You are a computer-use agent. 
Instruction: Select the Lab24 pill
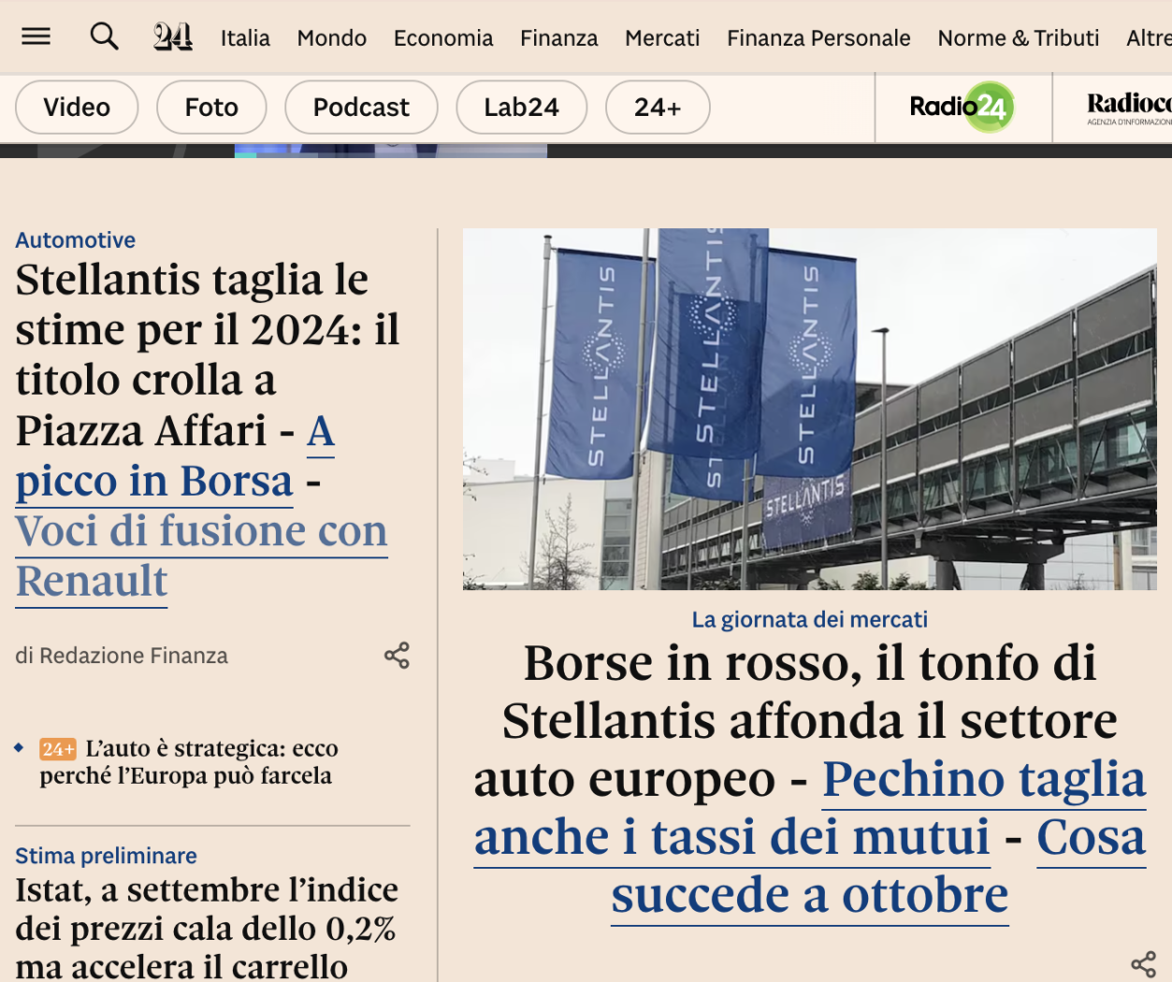pyautogui.click(x=521, y=107)
